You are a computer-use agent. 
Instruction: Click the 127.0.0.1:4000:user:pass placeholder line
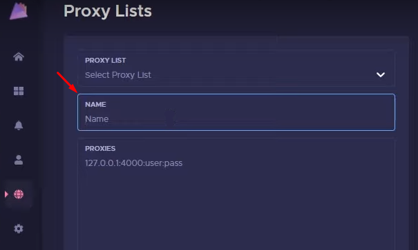tap(133, 163)
